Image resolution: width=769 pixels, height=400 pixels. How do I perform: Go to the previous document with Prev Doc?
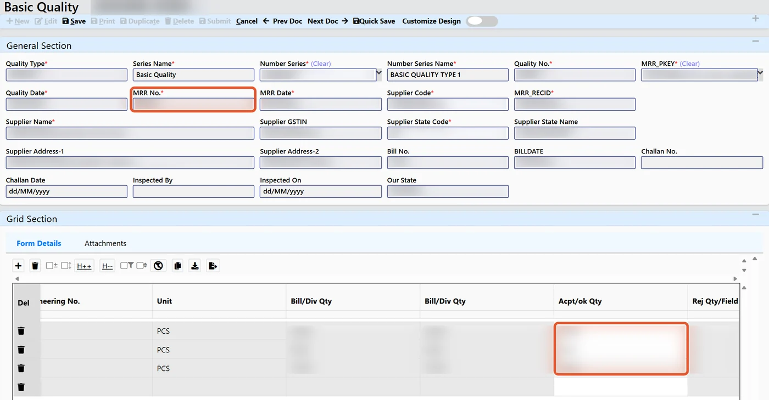[x=282, y=21]
